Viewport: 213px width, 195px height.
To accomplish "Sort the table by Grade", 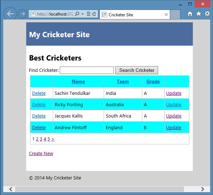I will (153, 81).
